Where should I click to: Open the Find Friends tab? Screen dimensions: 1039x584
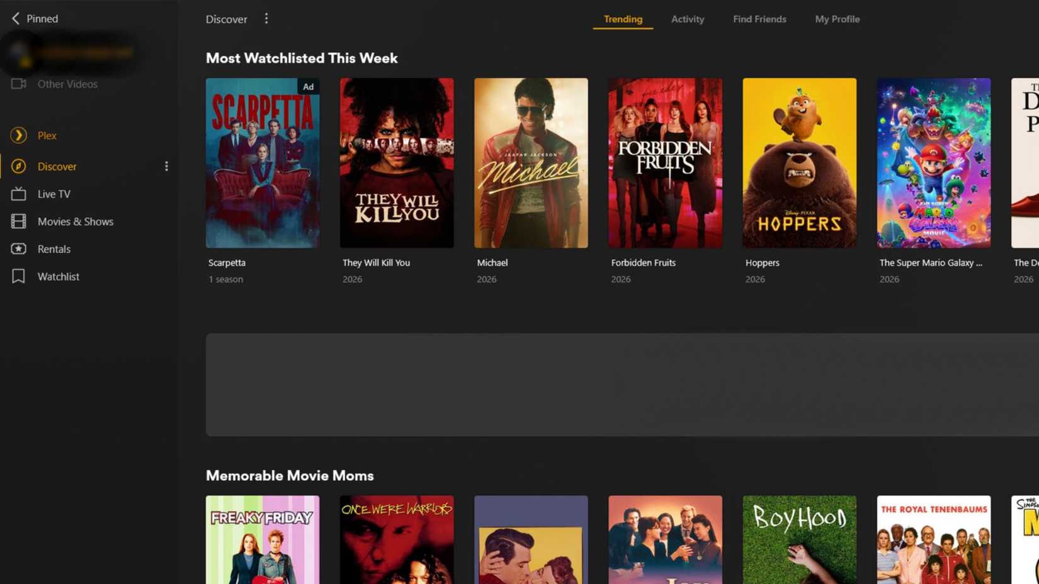(759, 19)
